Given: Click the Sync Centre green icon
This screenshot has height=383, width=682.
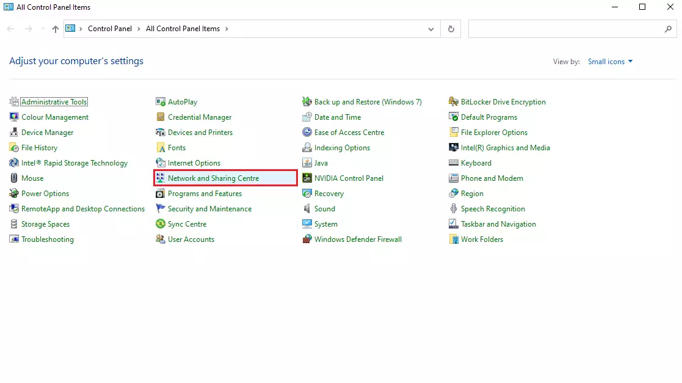Looking at the screenshot, I should 161,224.
